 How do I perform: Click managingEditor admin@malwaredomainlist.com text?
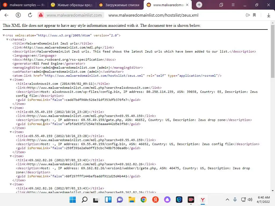pyautogui.click(x=77, y=68)
